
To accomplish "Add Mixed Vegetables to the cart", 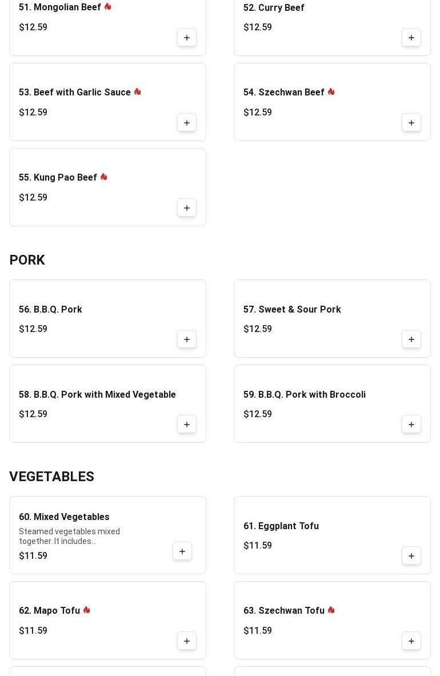I will coord(182,551).
